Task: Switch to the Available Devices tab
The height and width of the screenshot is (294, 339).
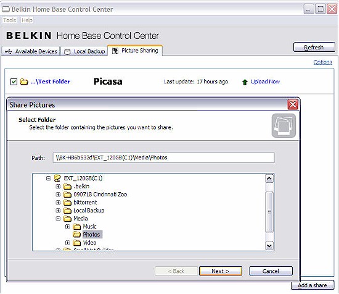Action: pyautogui.click(x=31, y=51)
